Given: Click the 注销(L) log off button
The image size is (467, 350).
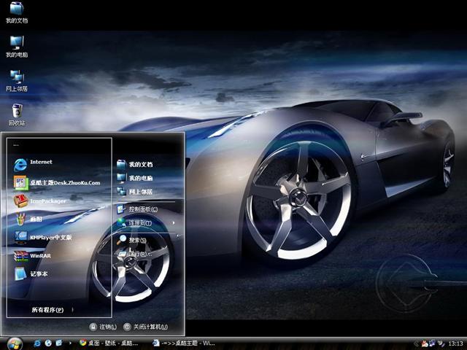Looking at the screenshot, I should click(x=103, y=327).
